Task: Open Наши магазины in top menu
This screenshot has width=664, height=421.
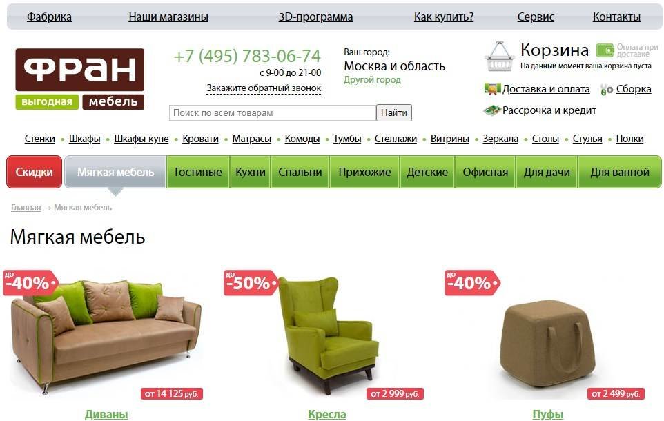Action: (x=168, y=17)
